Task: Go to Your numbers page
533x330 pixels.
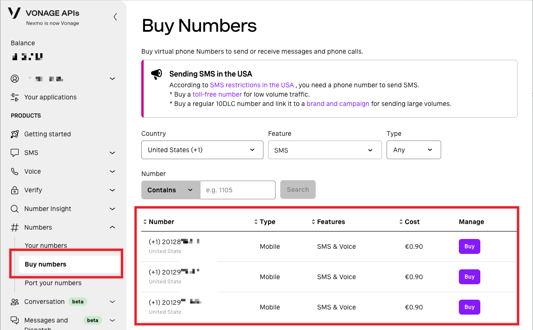Action: (x=46, y=246)
